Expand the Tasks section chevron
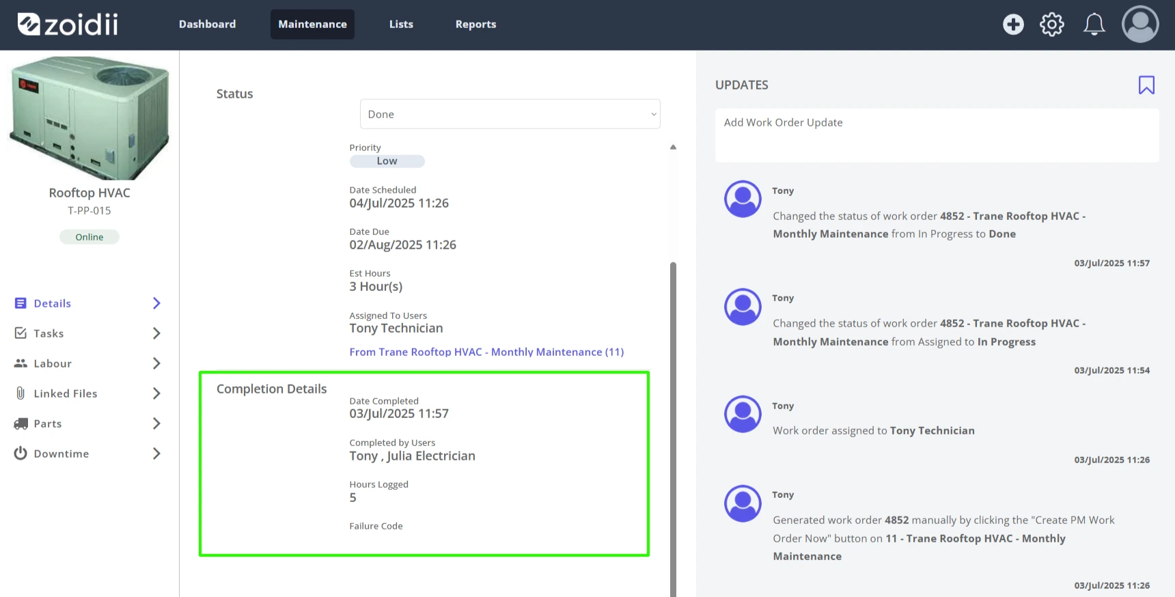Screen dimensions: 1175x597 pos(156,333)
